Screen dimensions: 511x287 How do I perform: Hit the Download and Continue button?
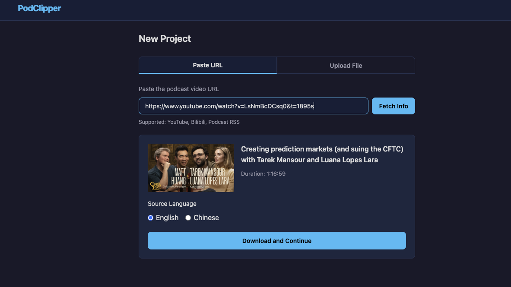click(276, 241)
